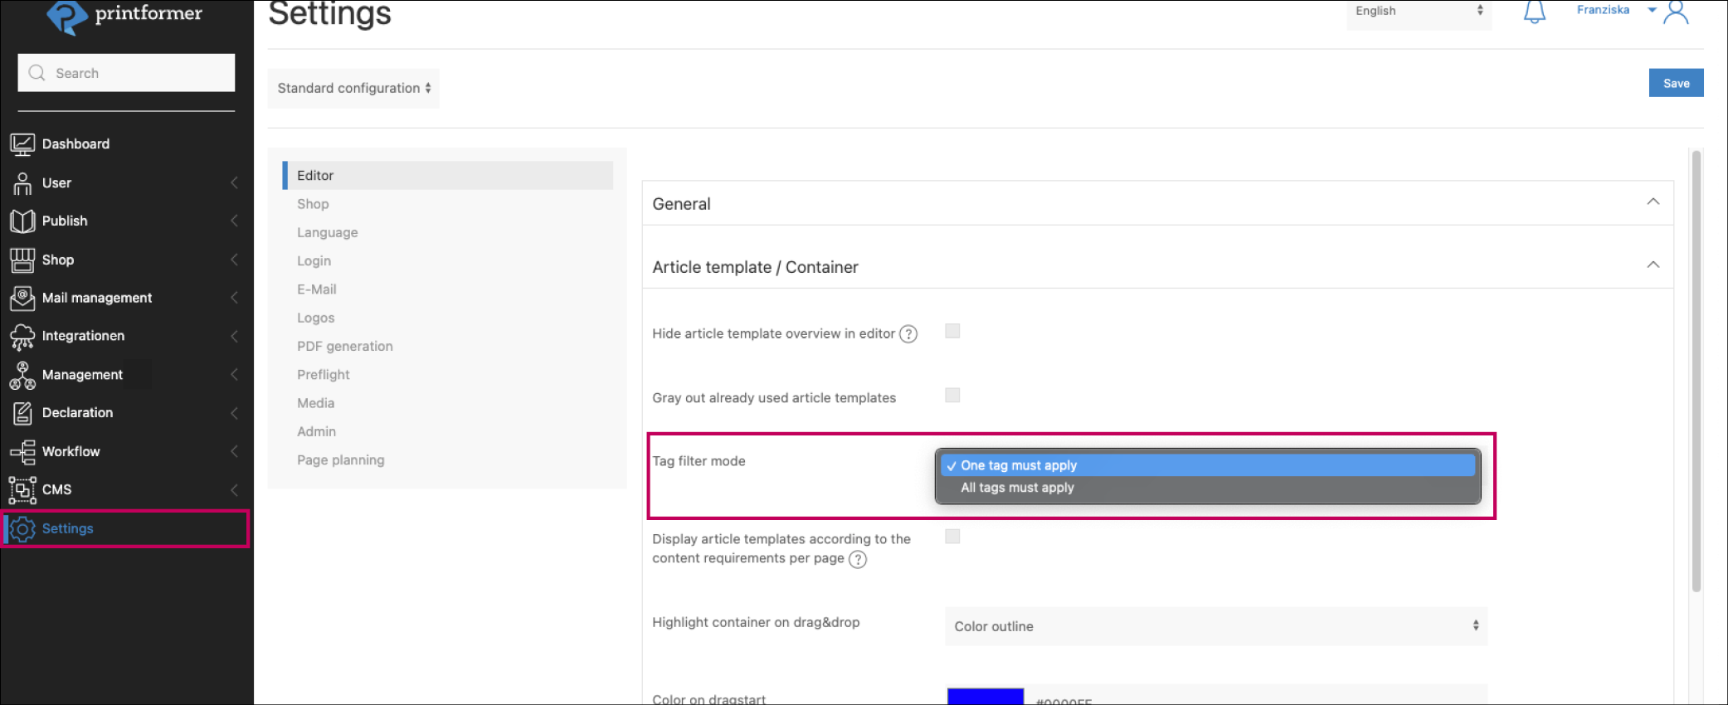
Task: Open the Standard configuration dropdown
Action: pos(353,89)
